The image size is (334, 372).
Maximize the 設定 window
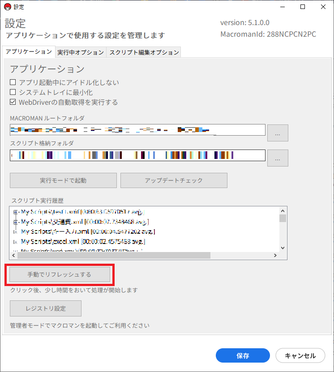pyautogui.click(x=303, y=7)
